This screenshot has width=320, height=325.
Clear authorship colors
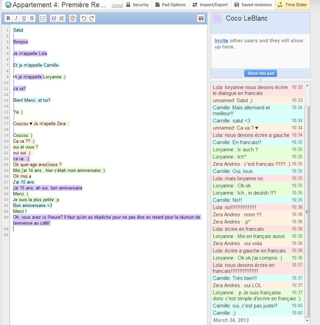tap(72, 19)
